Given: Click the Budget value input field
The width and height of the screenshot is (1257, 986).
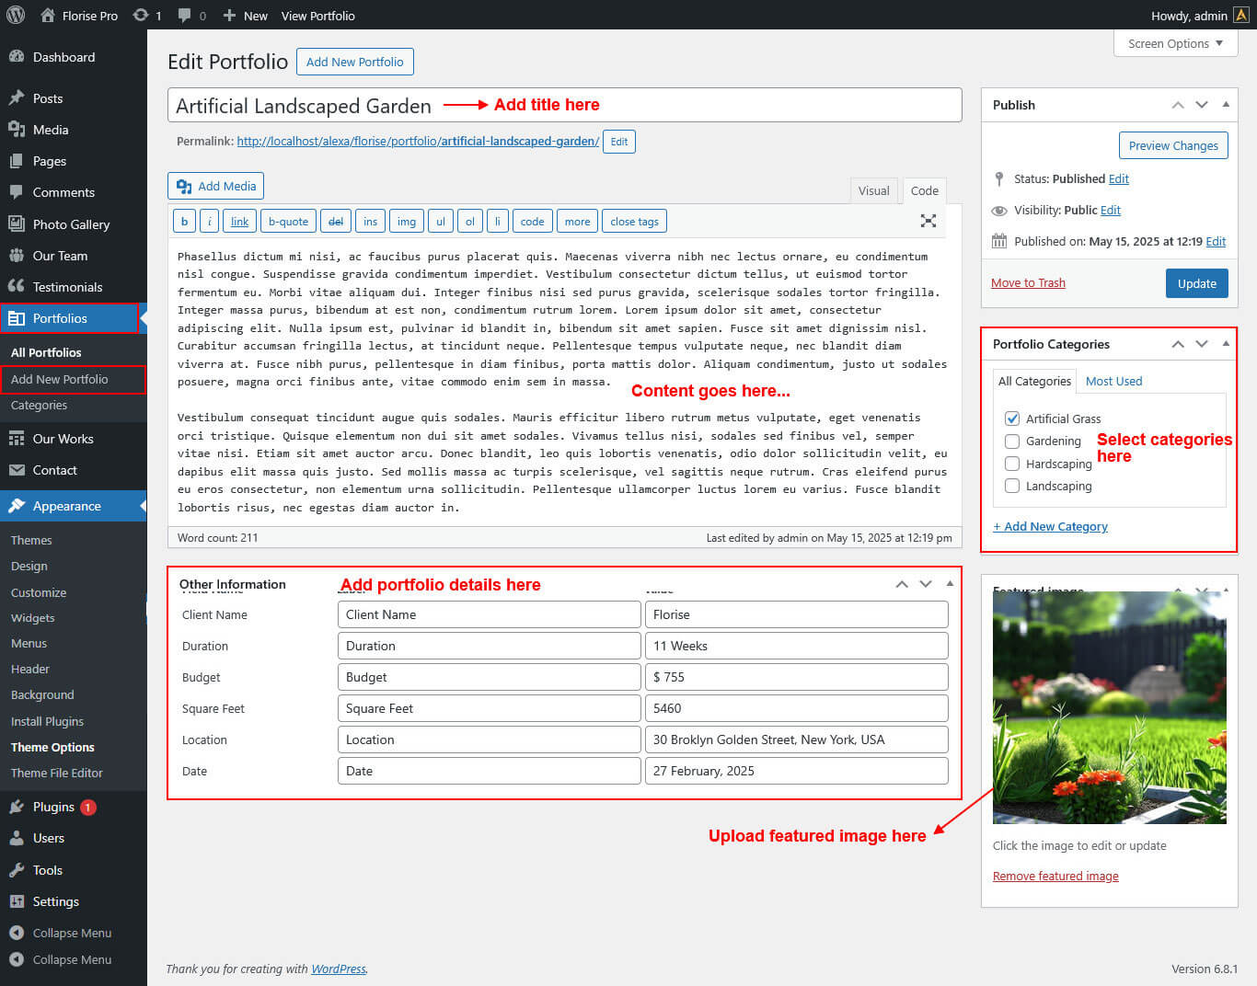Looking at the screenshot, I should [x=796, y=677].
